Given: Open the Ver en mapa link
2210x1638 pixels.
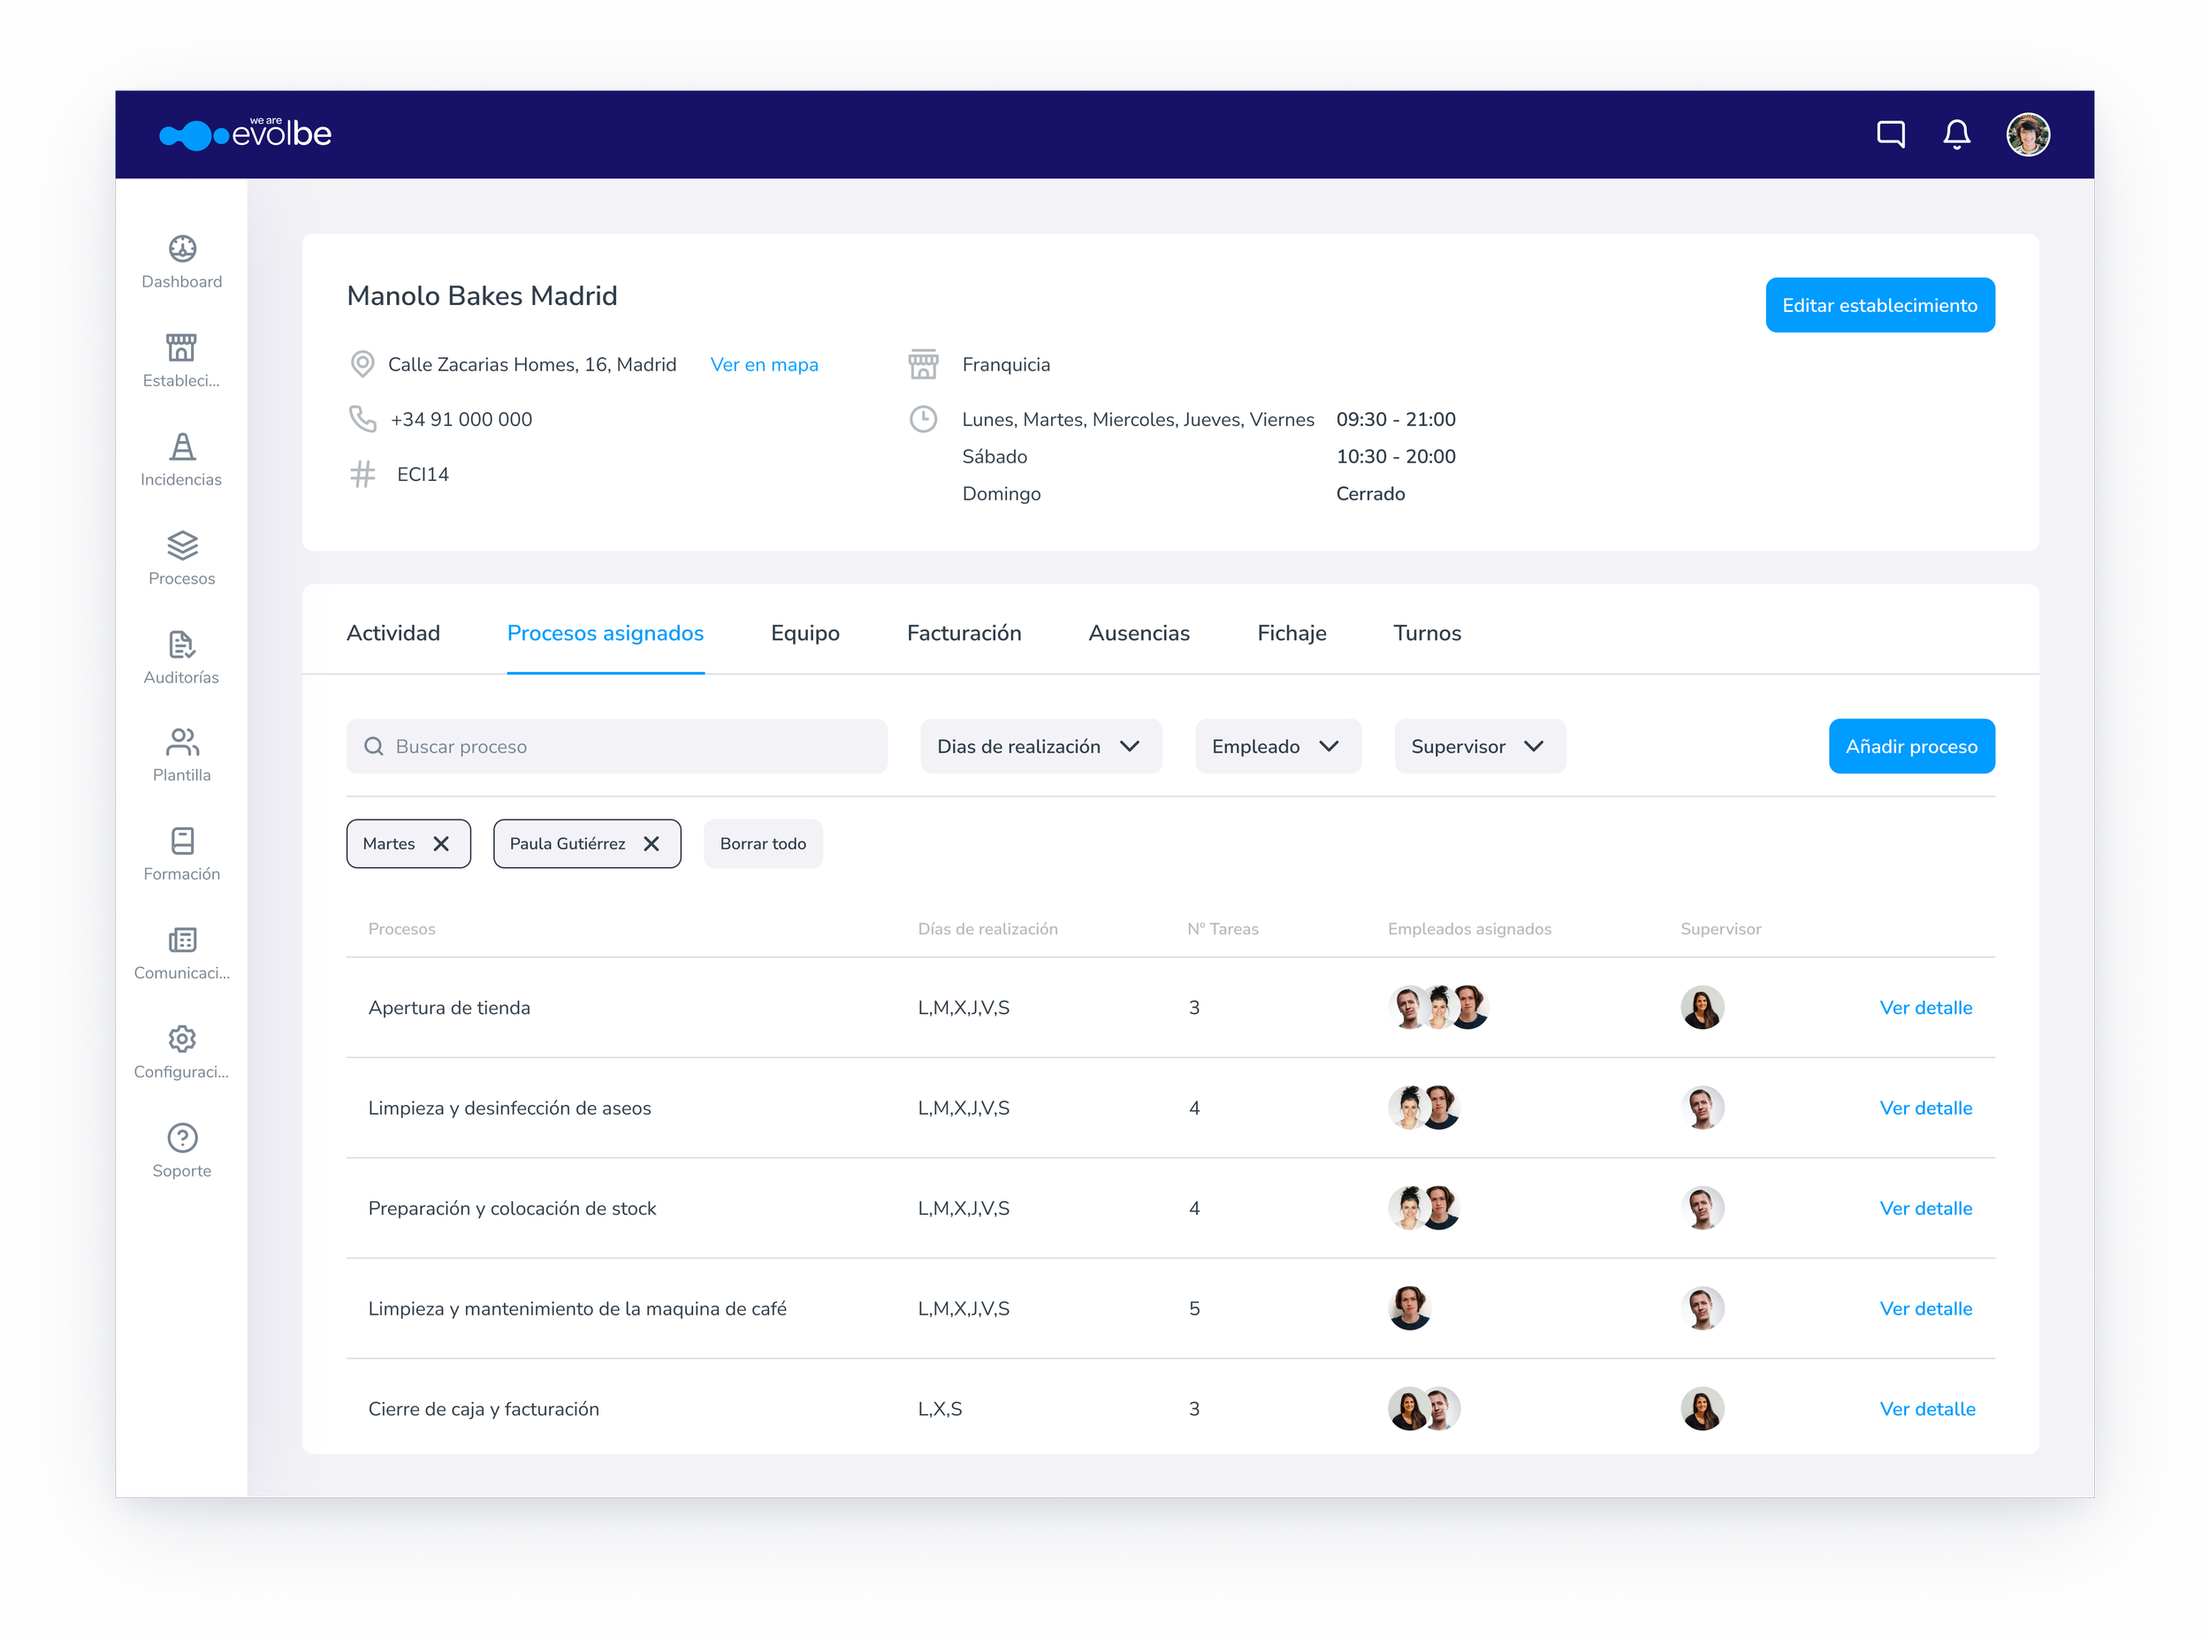Looking at the screenshot, I should [x=764, y=365].
